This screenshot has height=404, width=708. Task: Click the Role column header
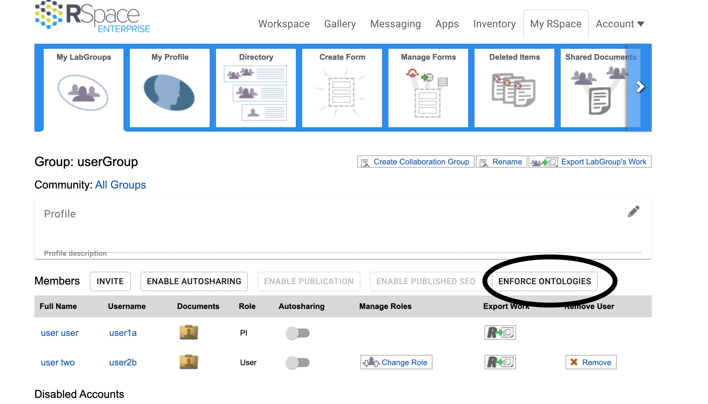[247, 306]
